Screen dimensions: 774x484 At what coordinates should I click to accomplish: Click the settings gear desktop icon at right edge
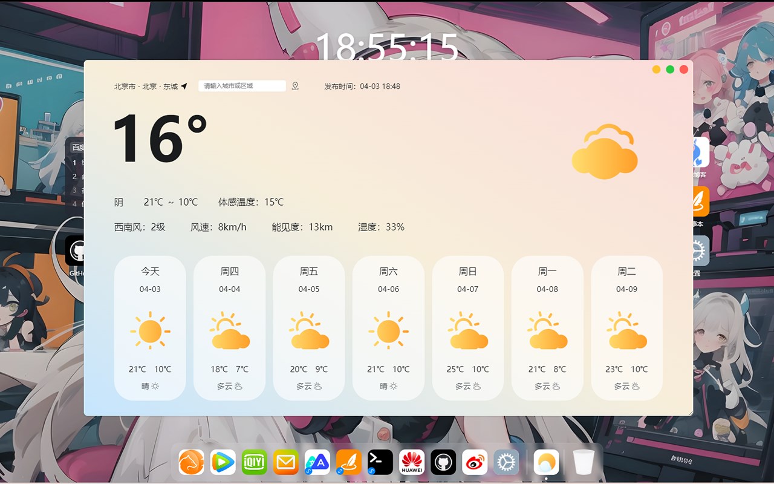tap(701, 250)
